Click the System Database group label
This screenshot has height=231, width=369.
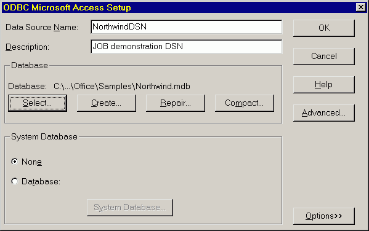(44, 136)
